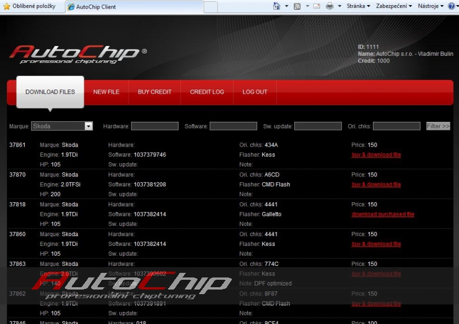Click the Print icon

(329, 6)
